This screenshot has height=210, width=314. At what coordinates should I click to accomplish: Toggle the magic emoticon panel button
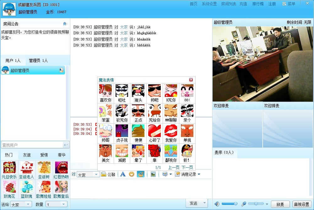141,174
